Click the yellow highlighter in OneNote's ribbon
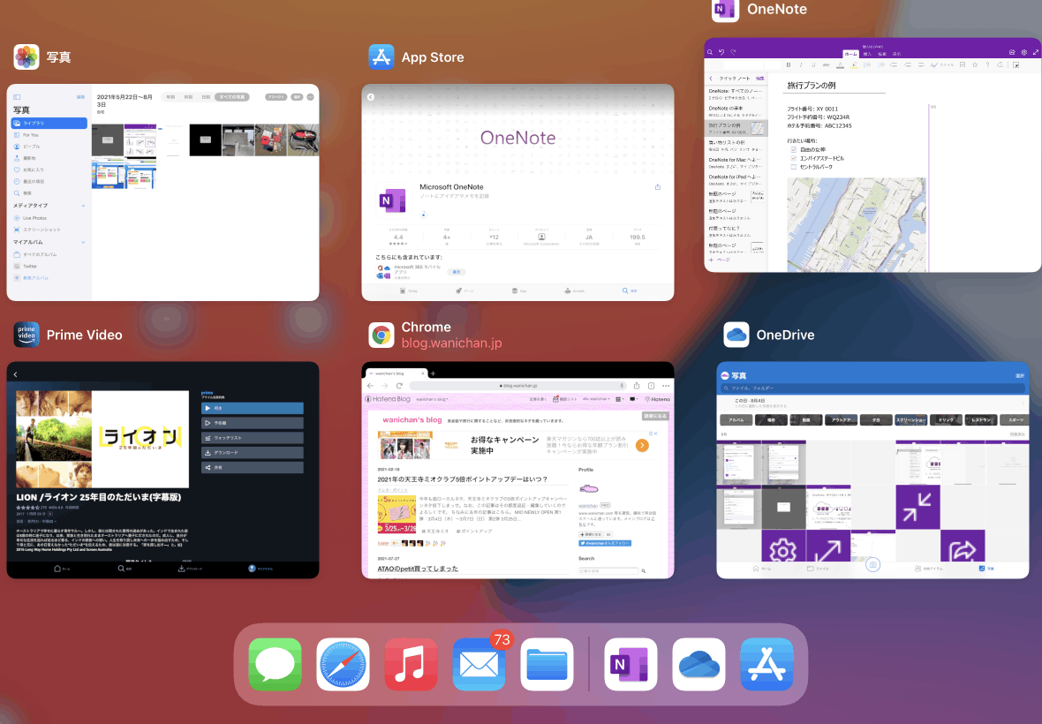This screenshot has height=724, width=1042. pyautogui.click(x=854, y=65)
